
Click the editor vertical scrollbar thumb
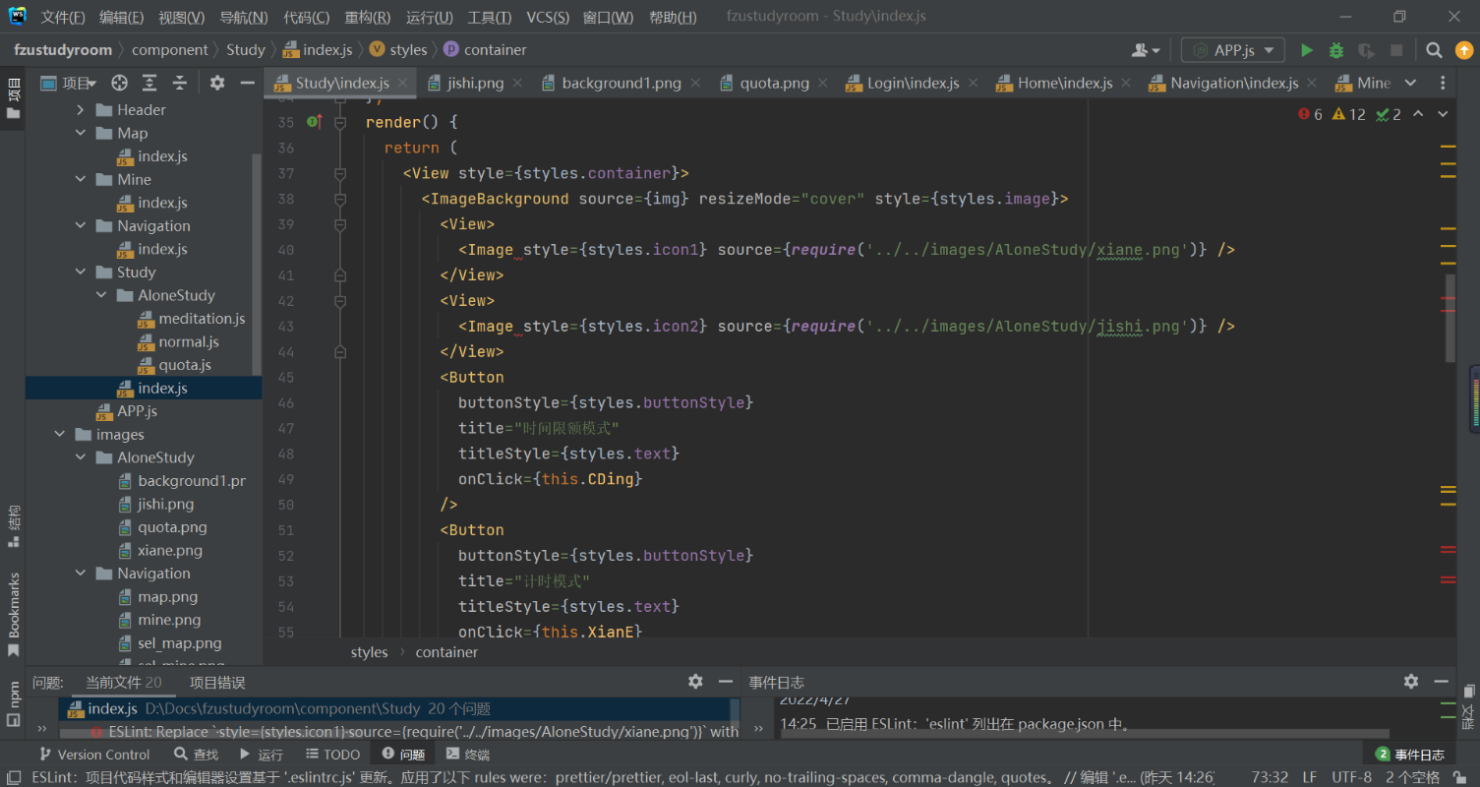(1450, 318)
